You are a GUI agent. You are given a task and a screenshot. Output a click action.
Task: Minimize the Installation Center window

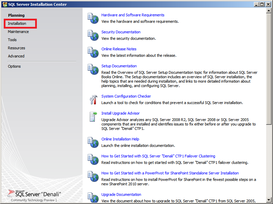tap(256, 4)
